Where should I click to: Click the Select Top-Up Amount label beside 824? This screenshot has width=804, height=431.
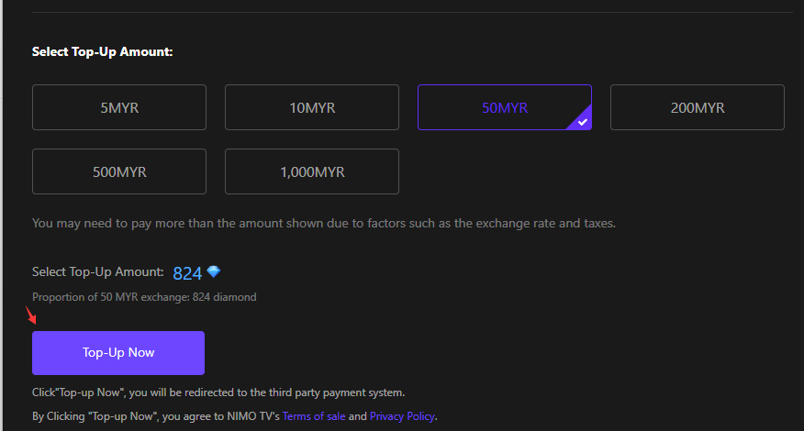tap(97, 271)
